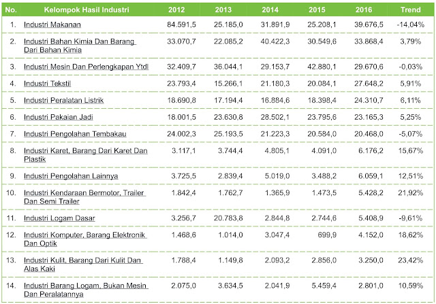Click the 2014 value 2.093,2

click(277, 260)
